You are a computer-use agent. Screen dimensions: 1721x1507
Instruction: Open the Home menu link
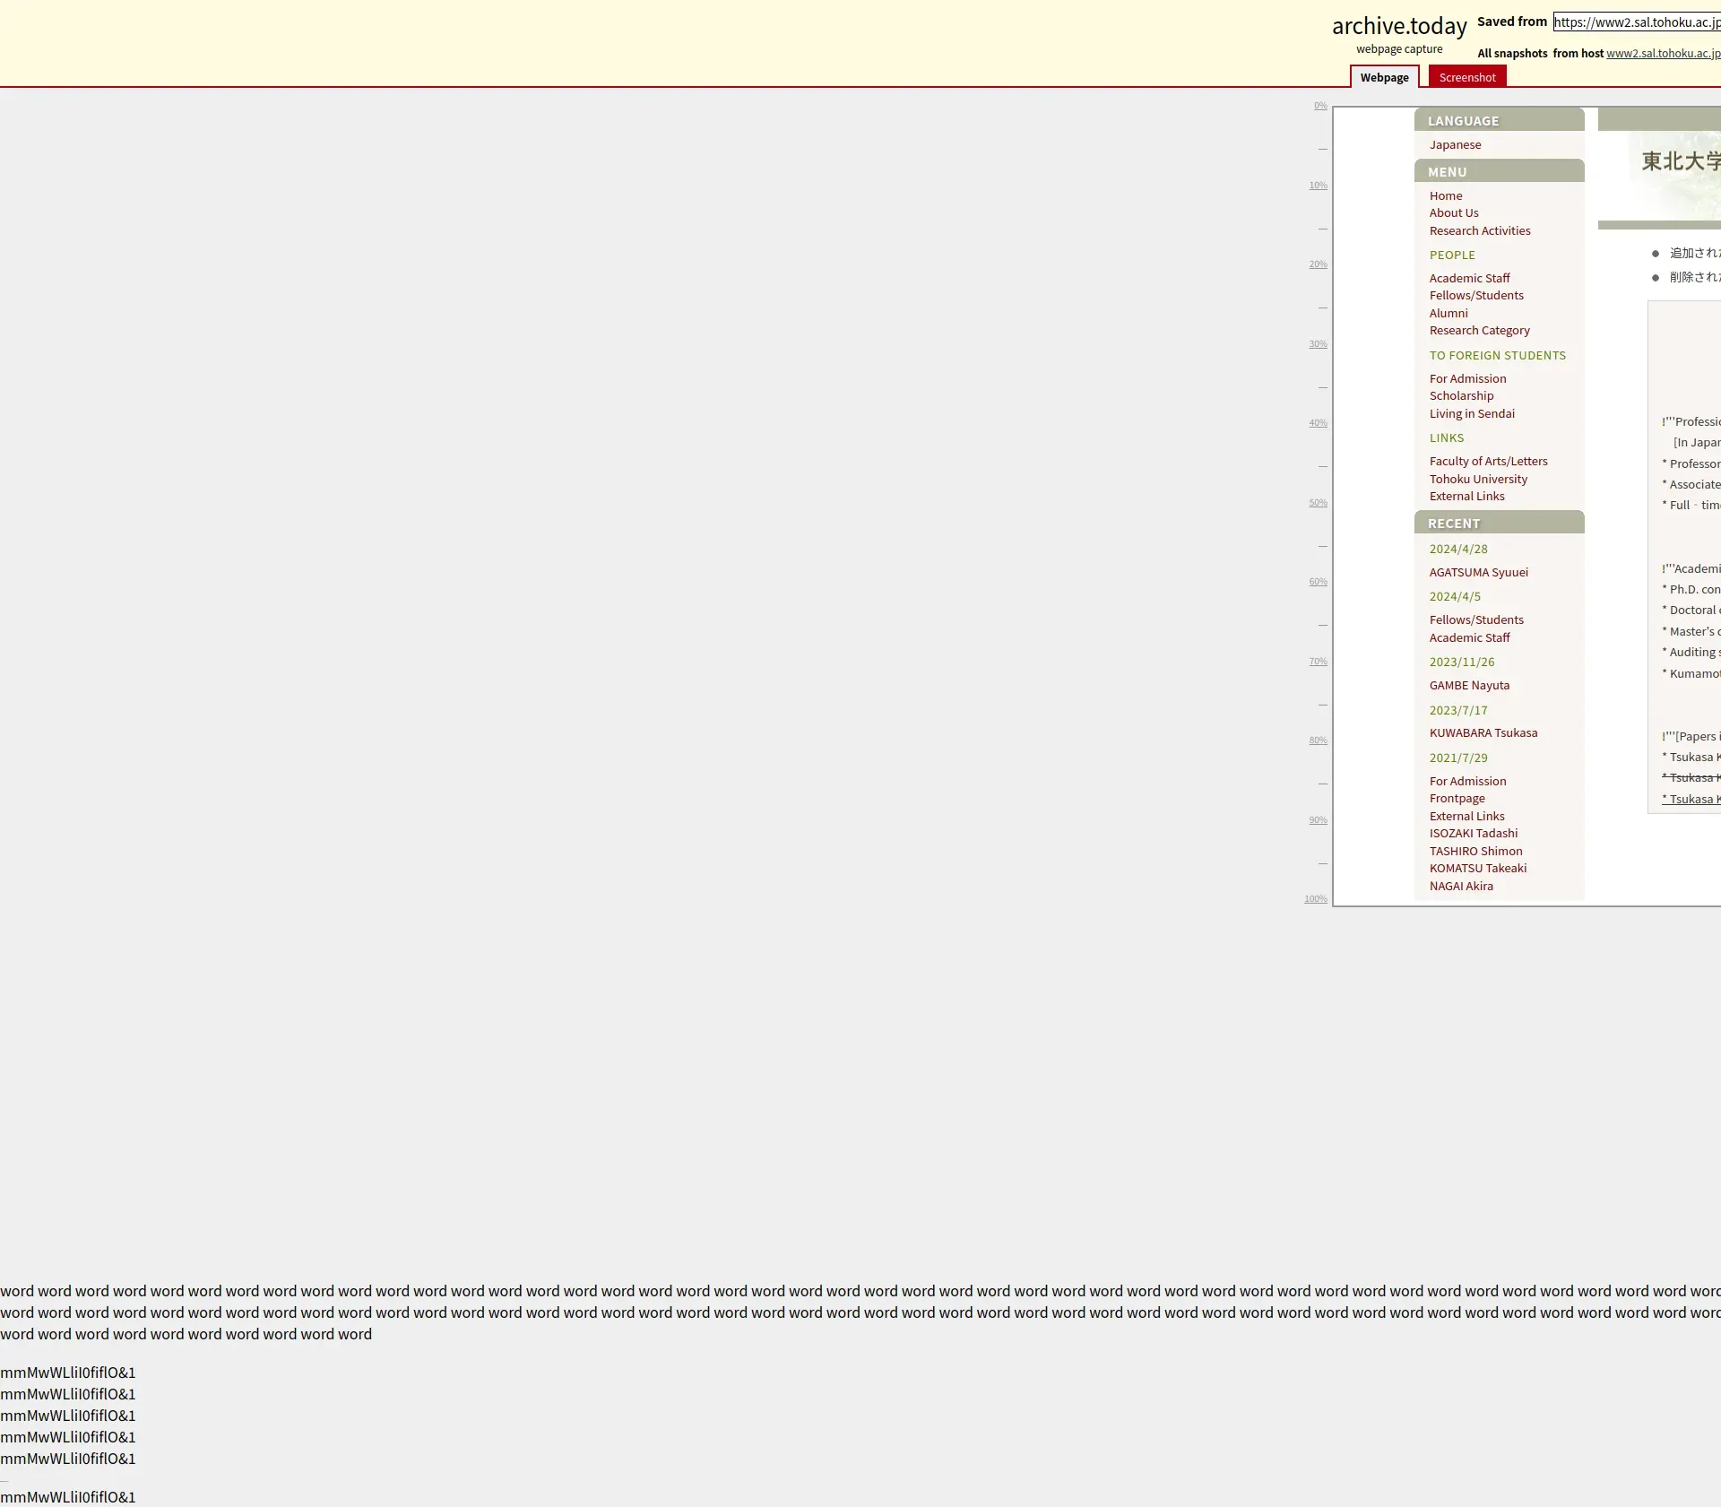[1445, 195]
